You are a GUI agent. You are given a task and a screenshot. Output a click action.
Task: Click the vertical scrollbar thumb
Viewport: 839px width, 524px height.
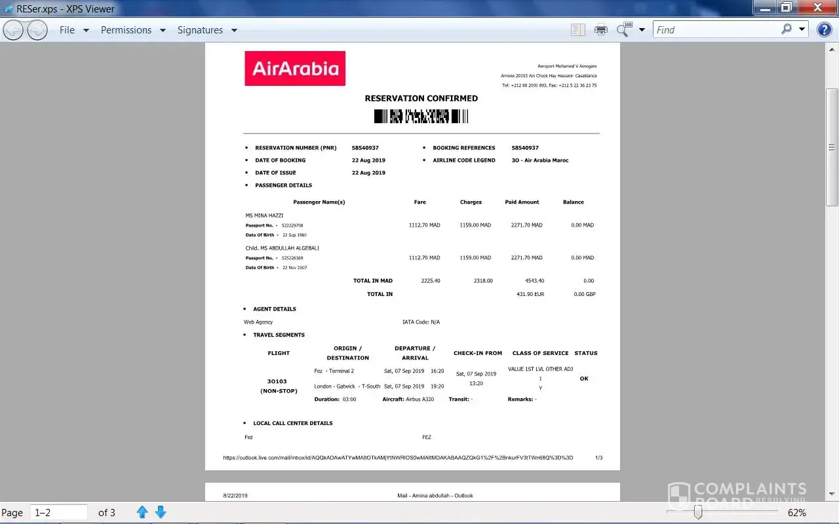832,147
